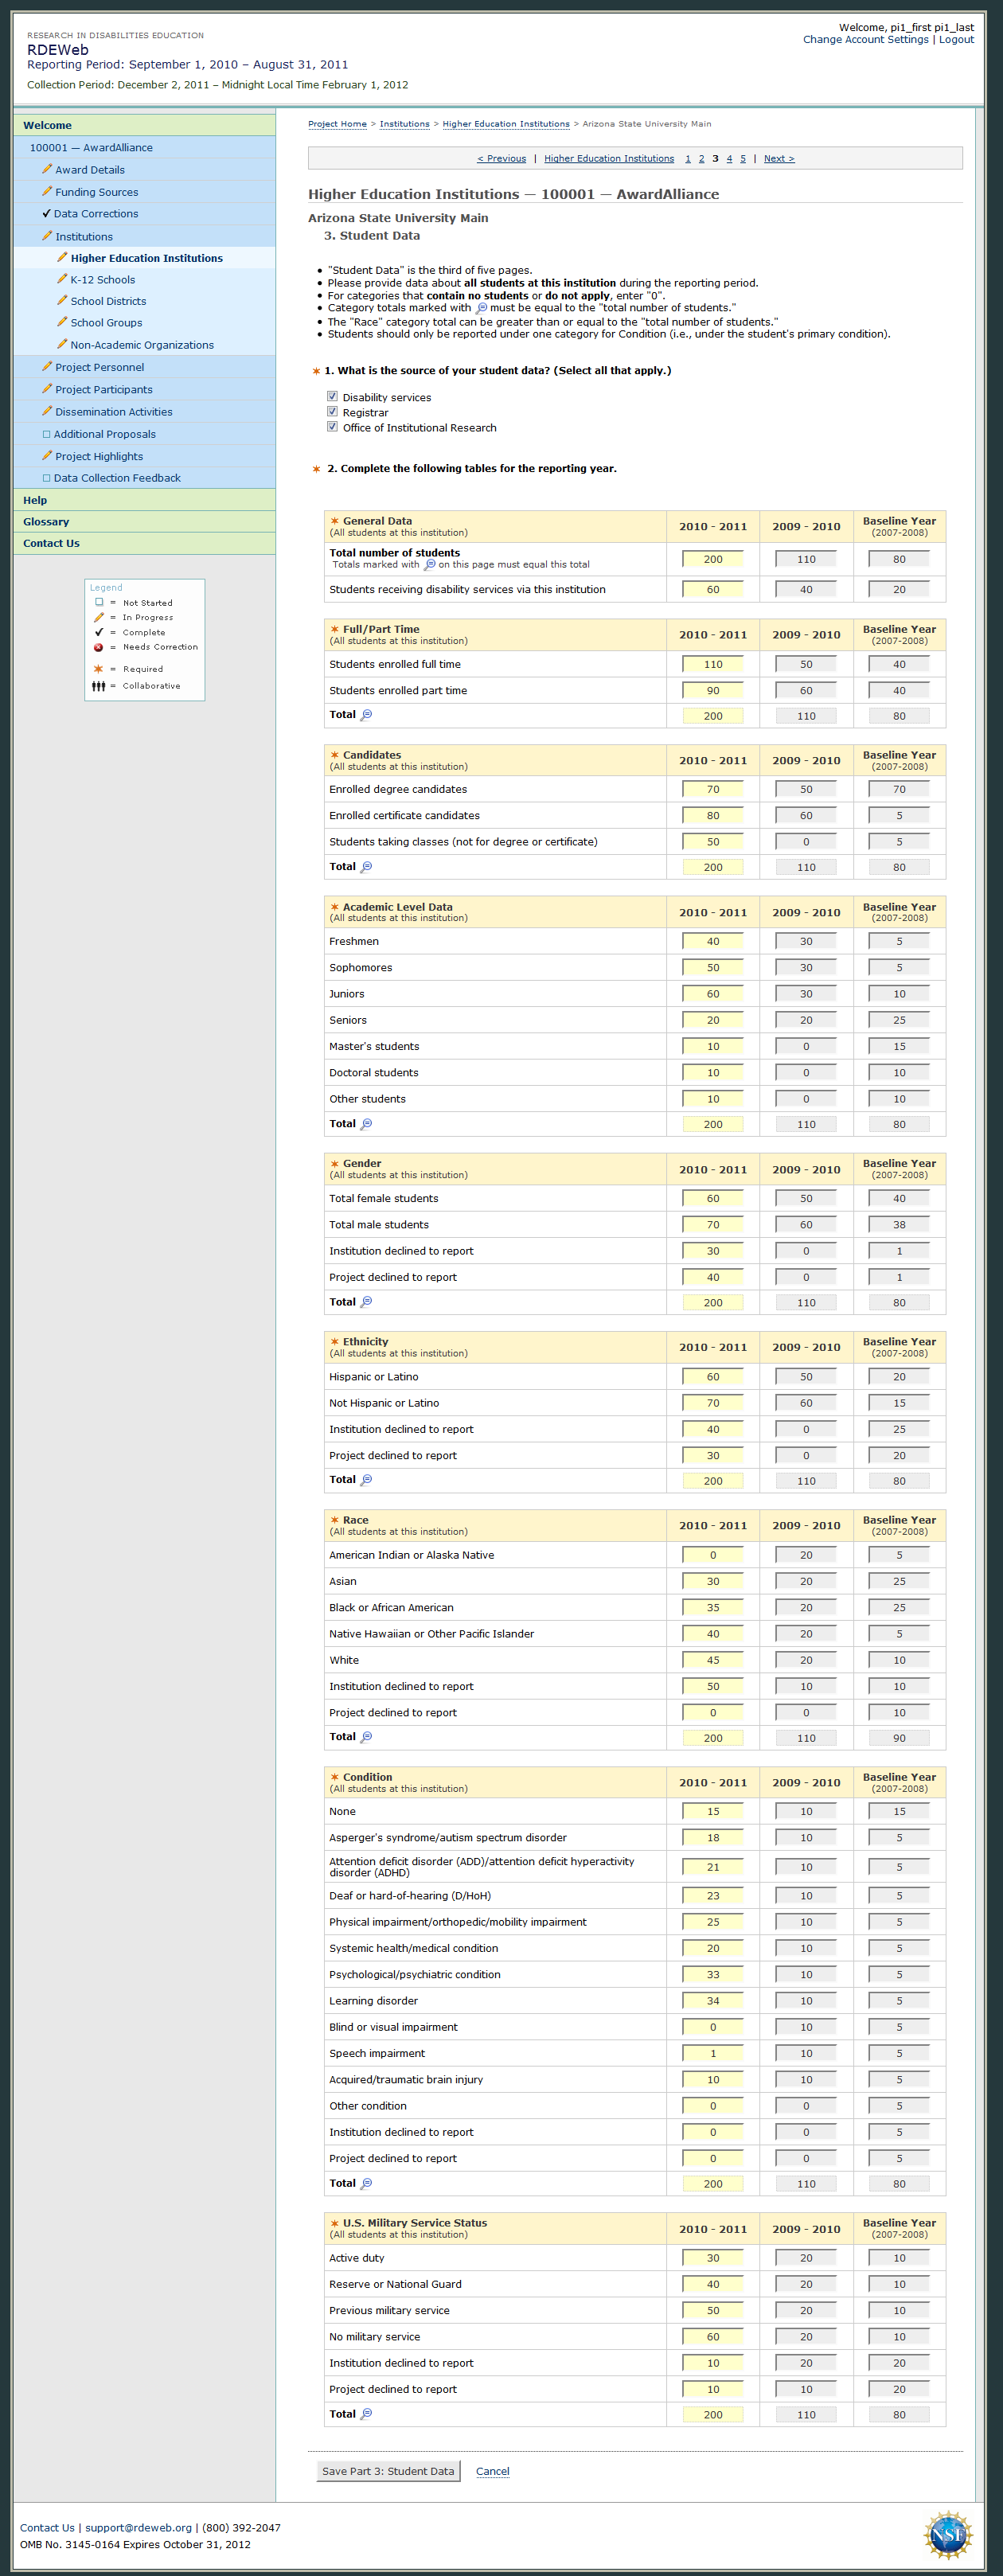Click Speech impairment 2010-2011 field

[x=713, y=2053]
